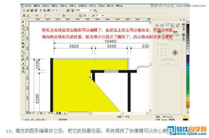Select the Graph paper tool

click(x=23, y=44)
